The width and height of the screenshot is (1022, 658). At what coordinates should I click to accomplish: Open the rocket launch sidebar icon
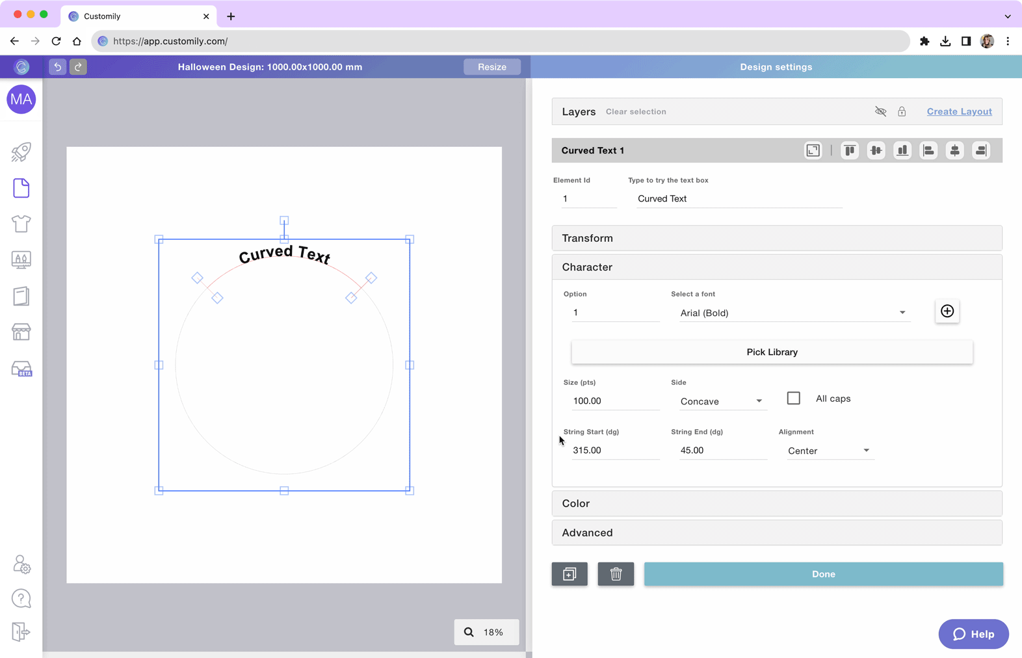point(21,152)
